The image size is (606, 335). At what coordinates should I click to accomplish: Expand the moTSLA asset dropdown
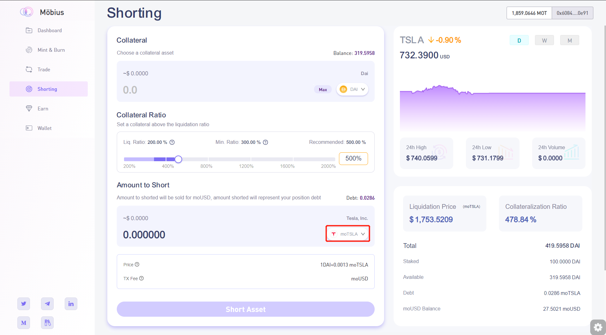348,234
